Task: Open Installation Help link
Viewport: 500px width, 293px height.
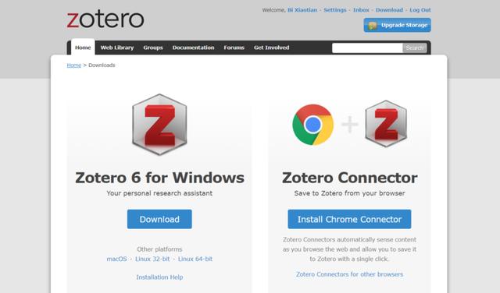Action: tap(159, 277)
